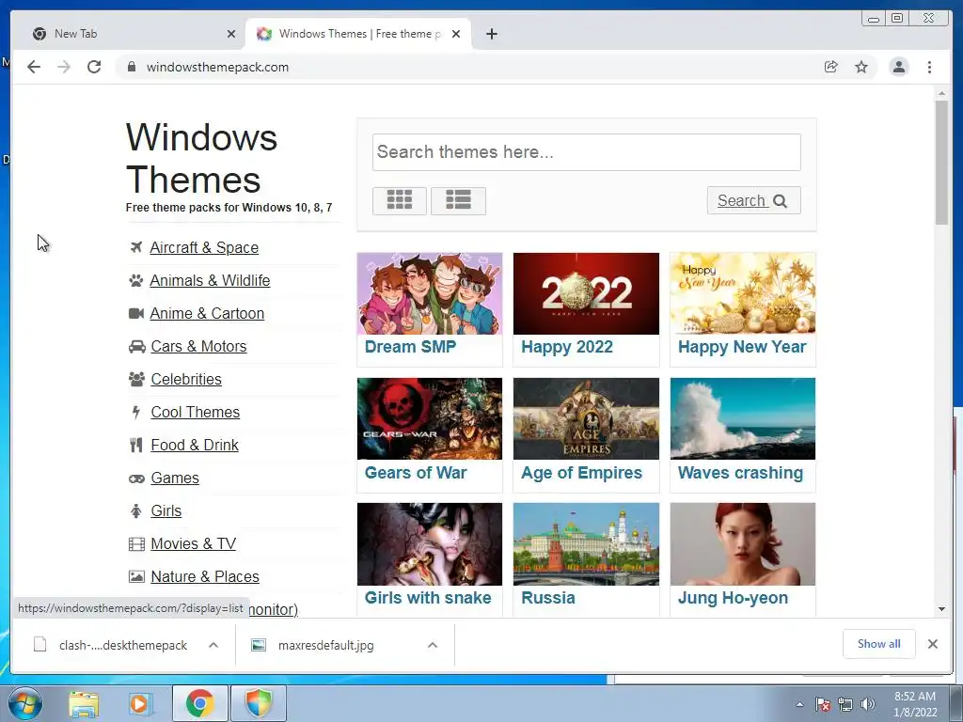Screen dimensions: 963x722
Task: Open the Animals & Wildlife category
Action: [210, 280]
